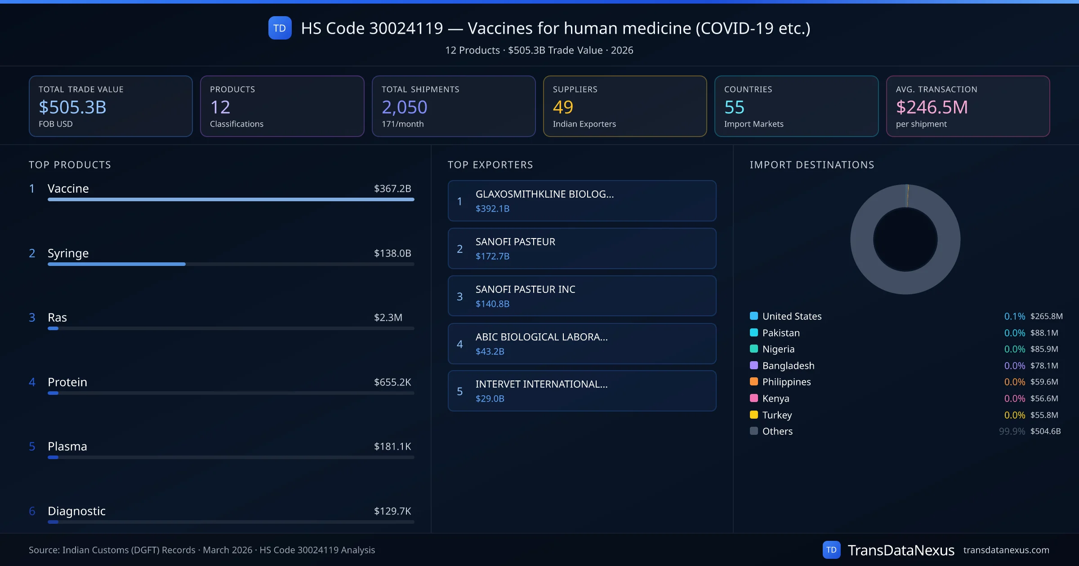This screenshot has height=566, width=1079.
Task: Click the TD logo icon in header
Action: click(x=280, y=28)
